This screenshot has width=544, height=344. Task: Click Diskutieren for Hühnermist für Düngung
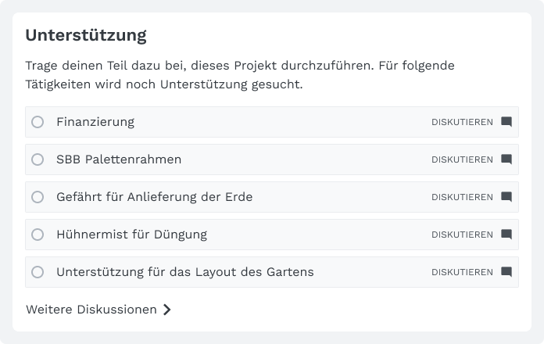[x=462, y=235]
